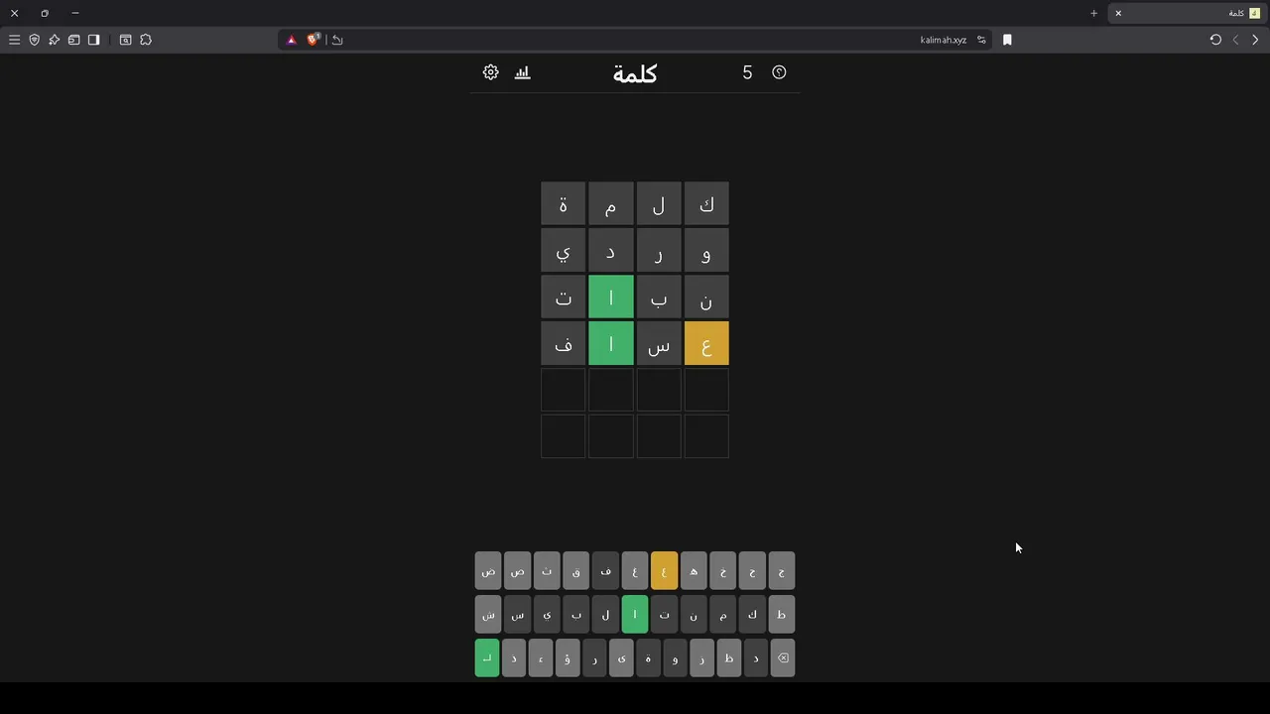Tap the ظ key on the keyboard

click(x=728, y=657)
